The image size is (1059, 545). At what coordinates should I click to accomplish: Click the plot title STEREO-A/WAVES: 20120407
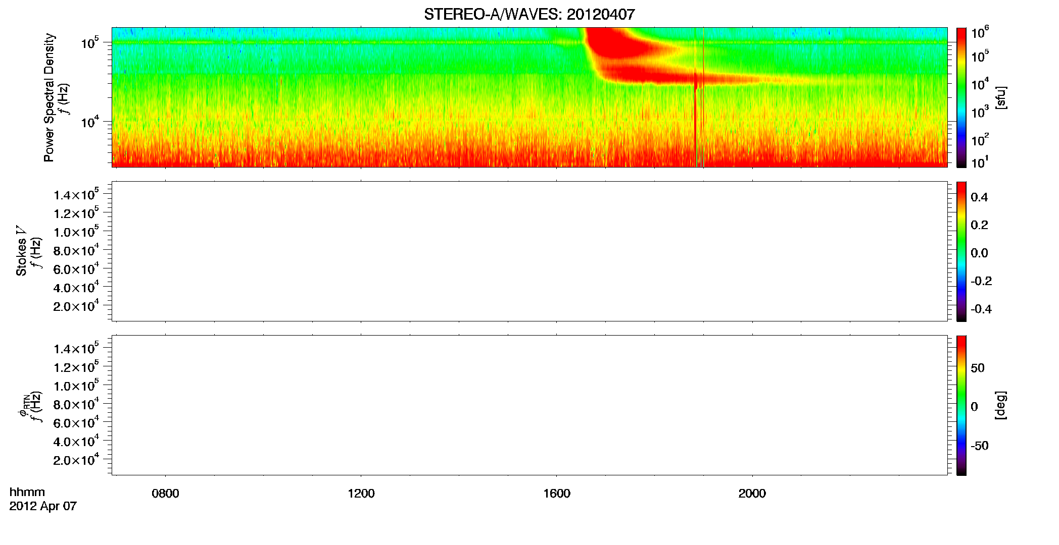(x=529, y=14)
